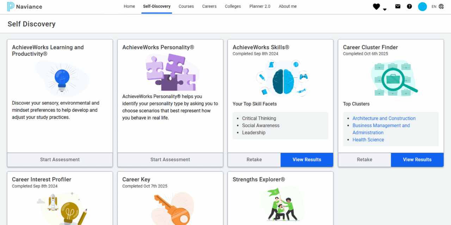451x225 pixels.
Task: Go to the Home tab
Action: 129,6
